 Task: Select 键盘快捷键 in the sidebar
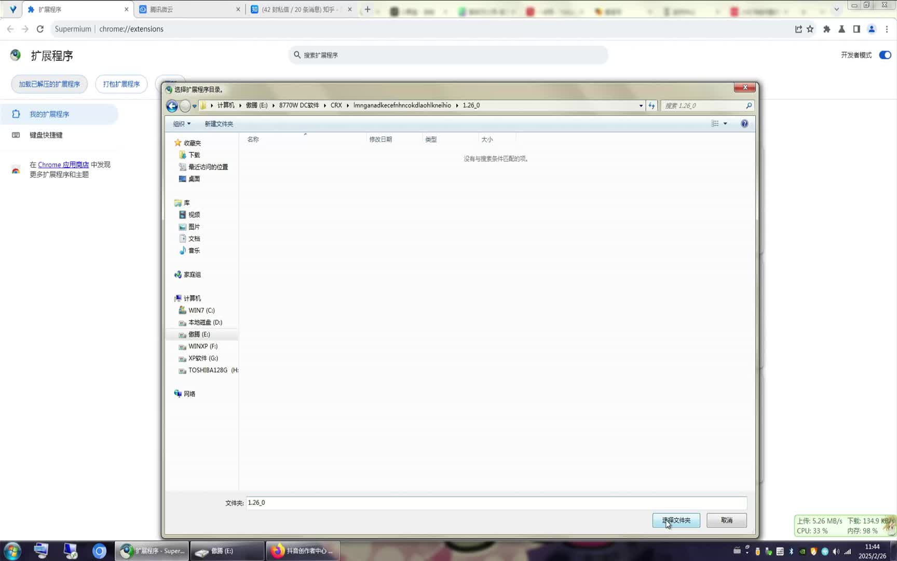coord(46,135)
